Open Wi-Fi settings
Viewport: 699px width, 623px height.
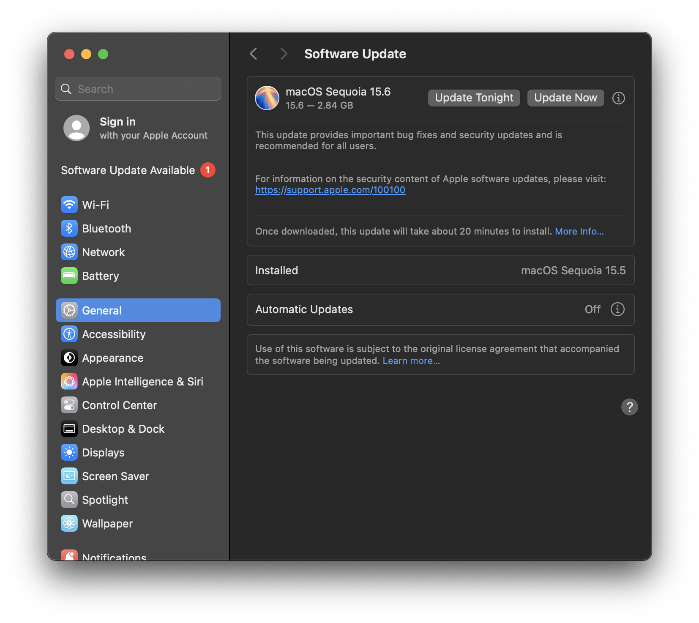[138, 205]
